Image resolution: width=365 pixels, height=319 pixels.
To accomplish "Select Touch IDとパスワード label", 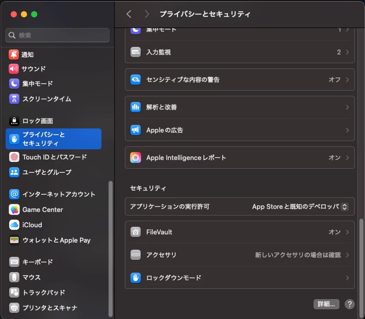I will pos(55,157).
